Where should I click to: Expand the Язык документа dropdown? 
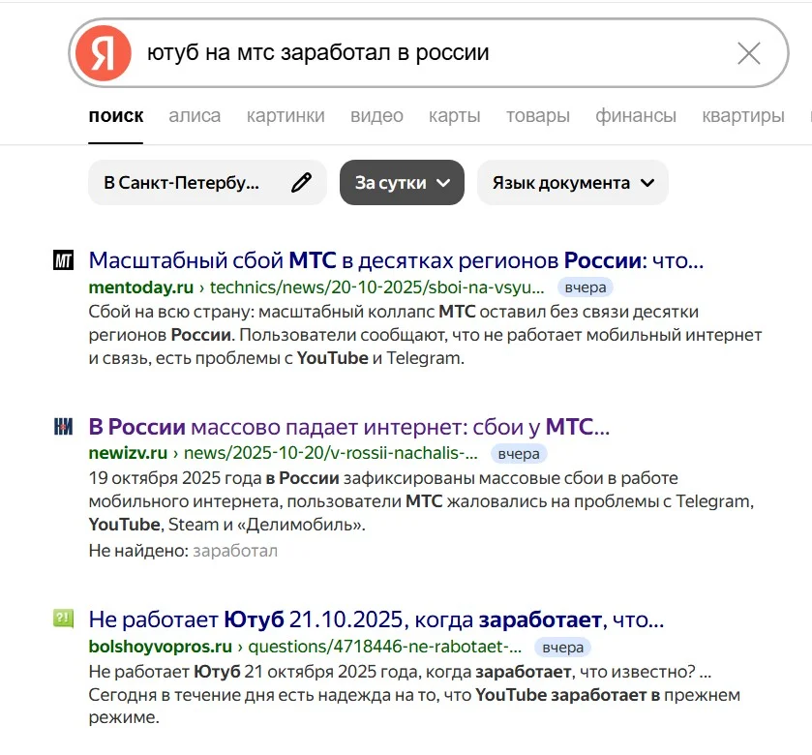pyautogui.click(x=573, y=183)
